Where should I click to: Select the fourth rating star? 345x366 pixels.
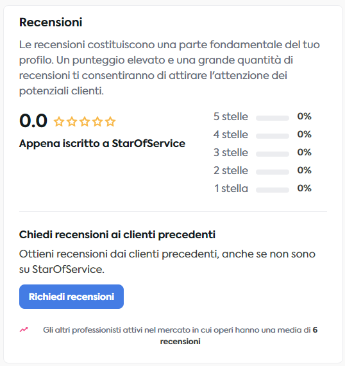point(97,122)
